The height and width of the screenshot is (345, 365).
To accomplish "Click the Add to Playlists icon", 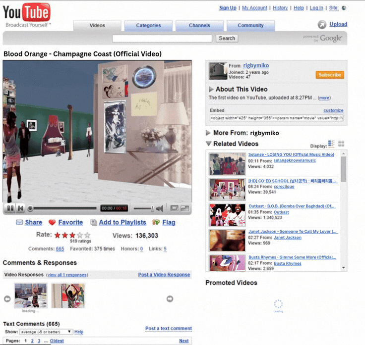I will pos(94,222).
